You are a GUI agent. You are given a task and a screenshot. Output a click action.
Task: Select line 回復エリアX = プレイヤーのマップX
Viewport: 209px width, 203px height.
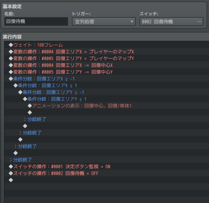point(107,52)
